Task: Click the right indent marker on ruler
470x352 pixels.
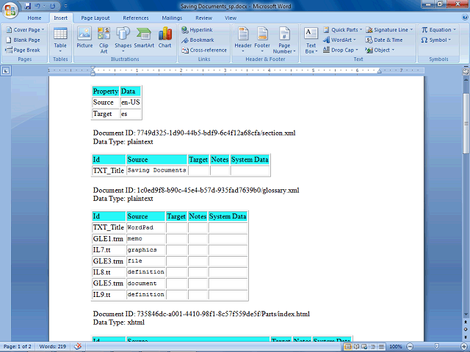Action: tap(379, 71)
